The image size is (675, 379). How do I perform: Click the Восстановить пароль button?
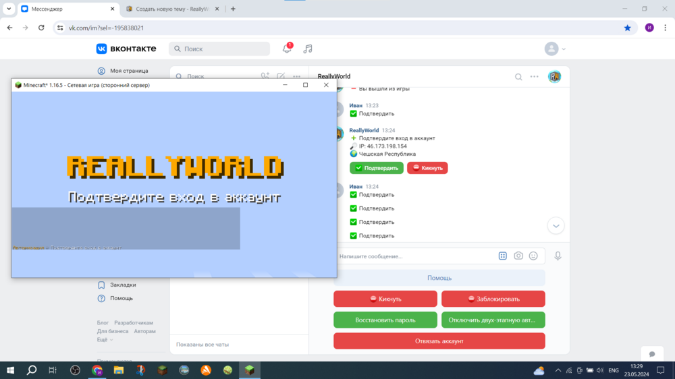point(385,320)
